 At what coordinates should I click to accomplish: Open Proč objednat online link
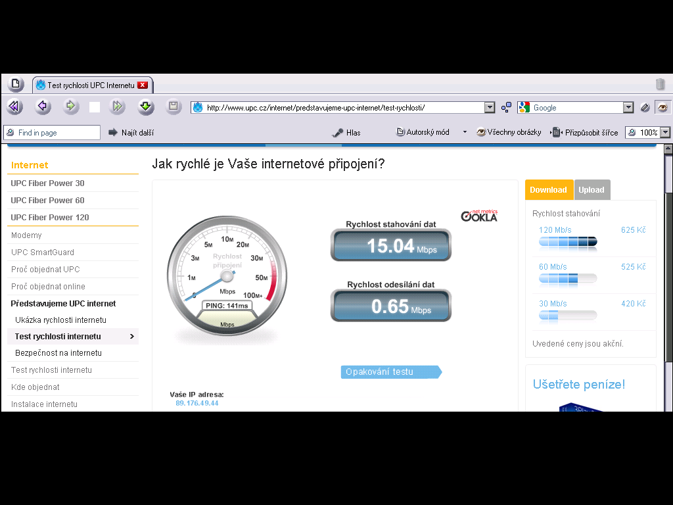pos(48,287)
